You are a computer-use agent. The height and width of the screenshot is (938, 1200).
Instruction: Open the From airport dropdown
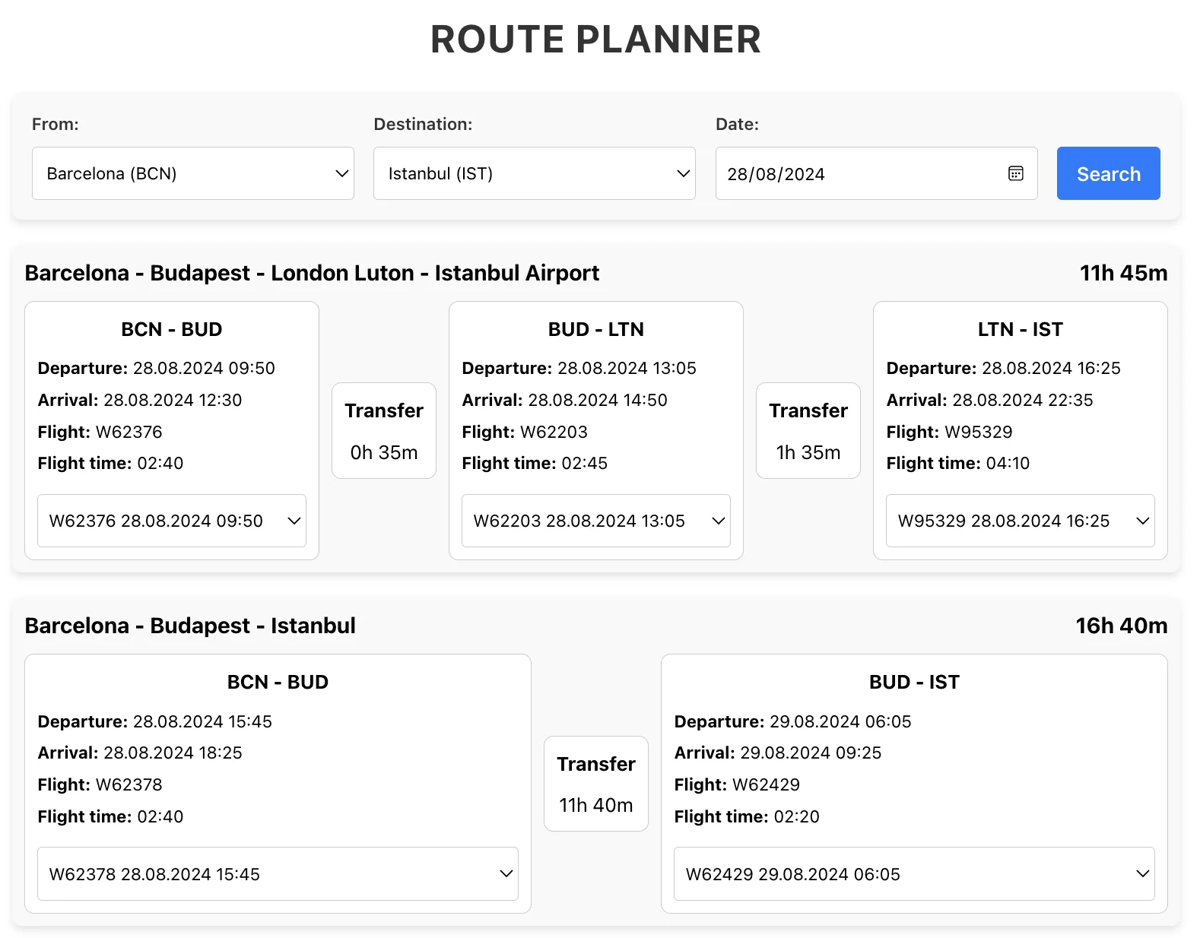pyautogui.click(x=192, y=173)
